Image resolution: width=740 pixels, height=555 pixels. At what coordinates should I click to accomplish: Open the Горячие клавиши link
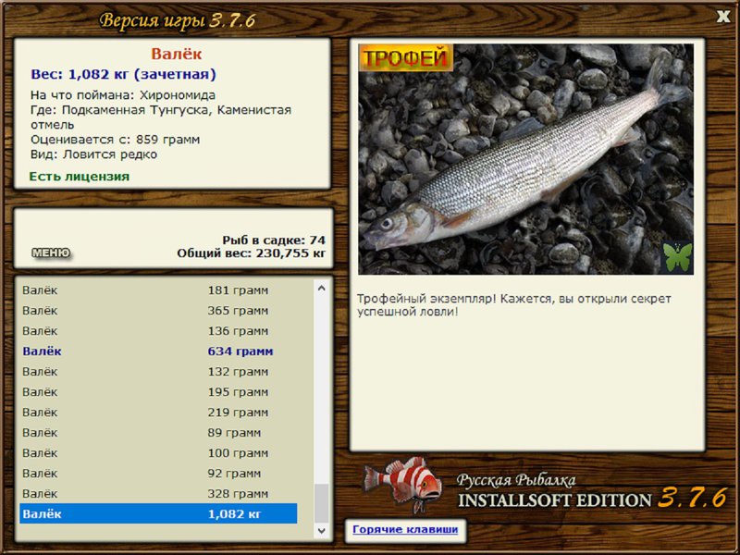405,529
